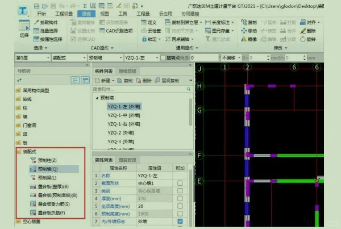This screenshot has height=229, width=341.
Task: Uncheck the 附加 checkbox for 内/外墙标志 row
Action: (180, 221)
